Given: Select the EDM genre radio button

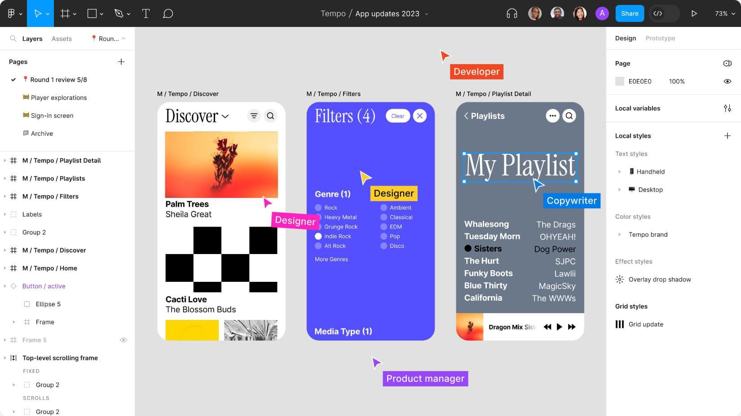Looking at the screenshot, I should [384, 227].
